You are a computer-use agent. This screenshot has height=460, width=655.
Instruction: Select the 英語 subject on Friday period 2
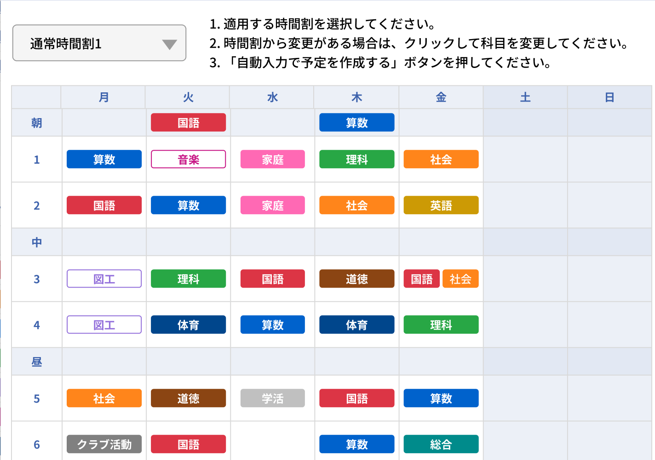tap(441, 205)
